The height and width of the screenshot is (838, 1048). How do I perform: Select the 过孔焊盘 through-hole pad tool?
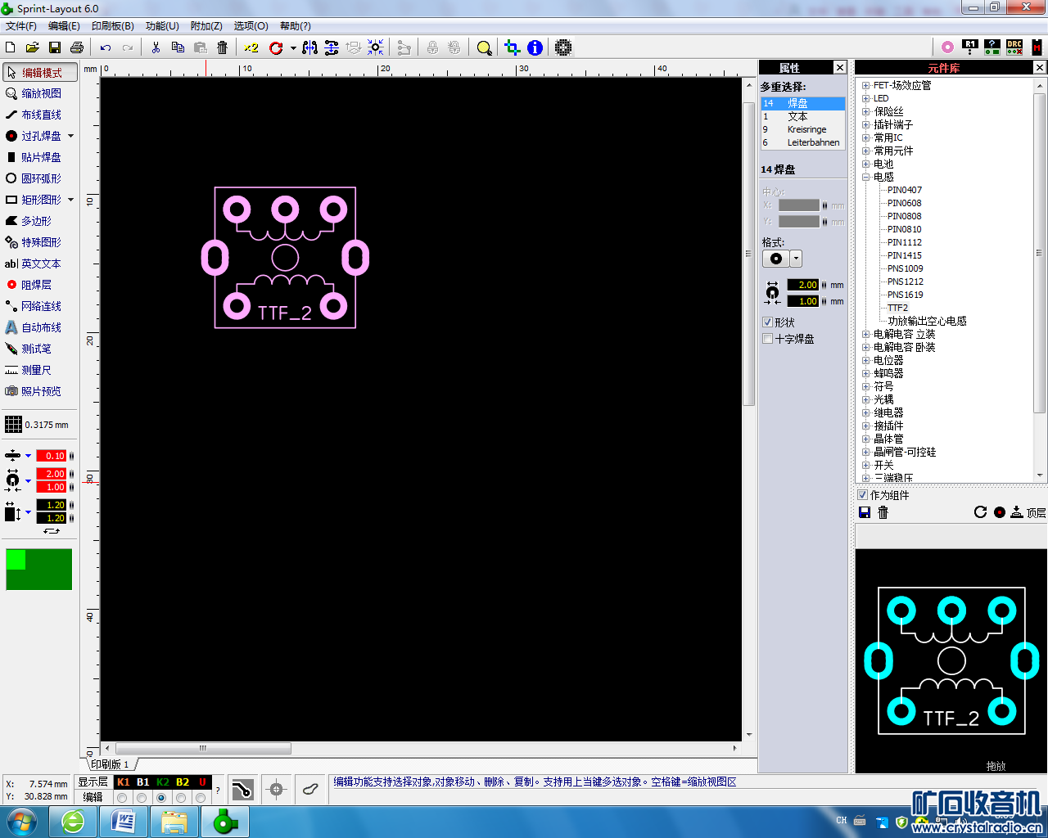[40, 136]
